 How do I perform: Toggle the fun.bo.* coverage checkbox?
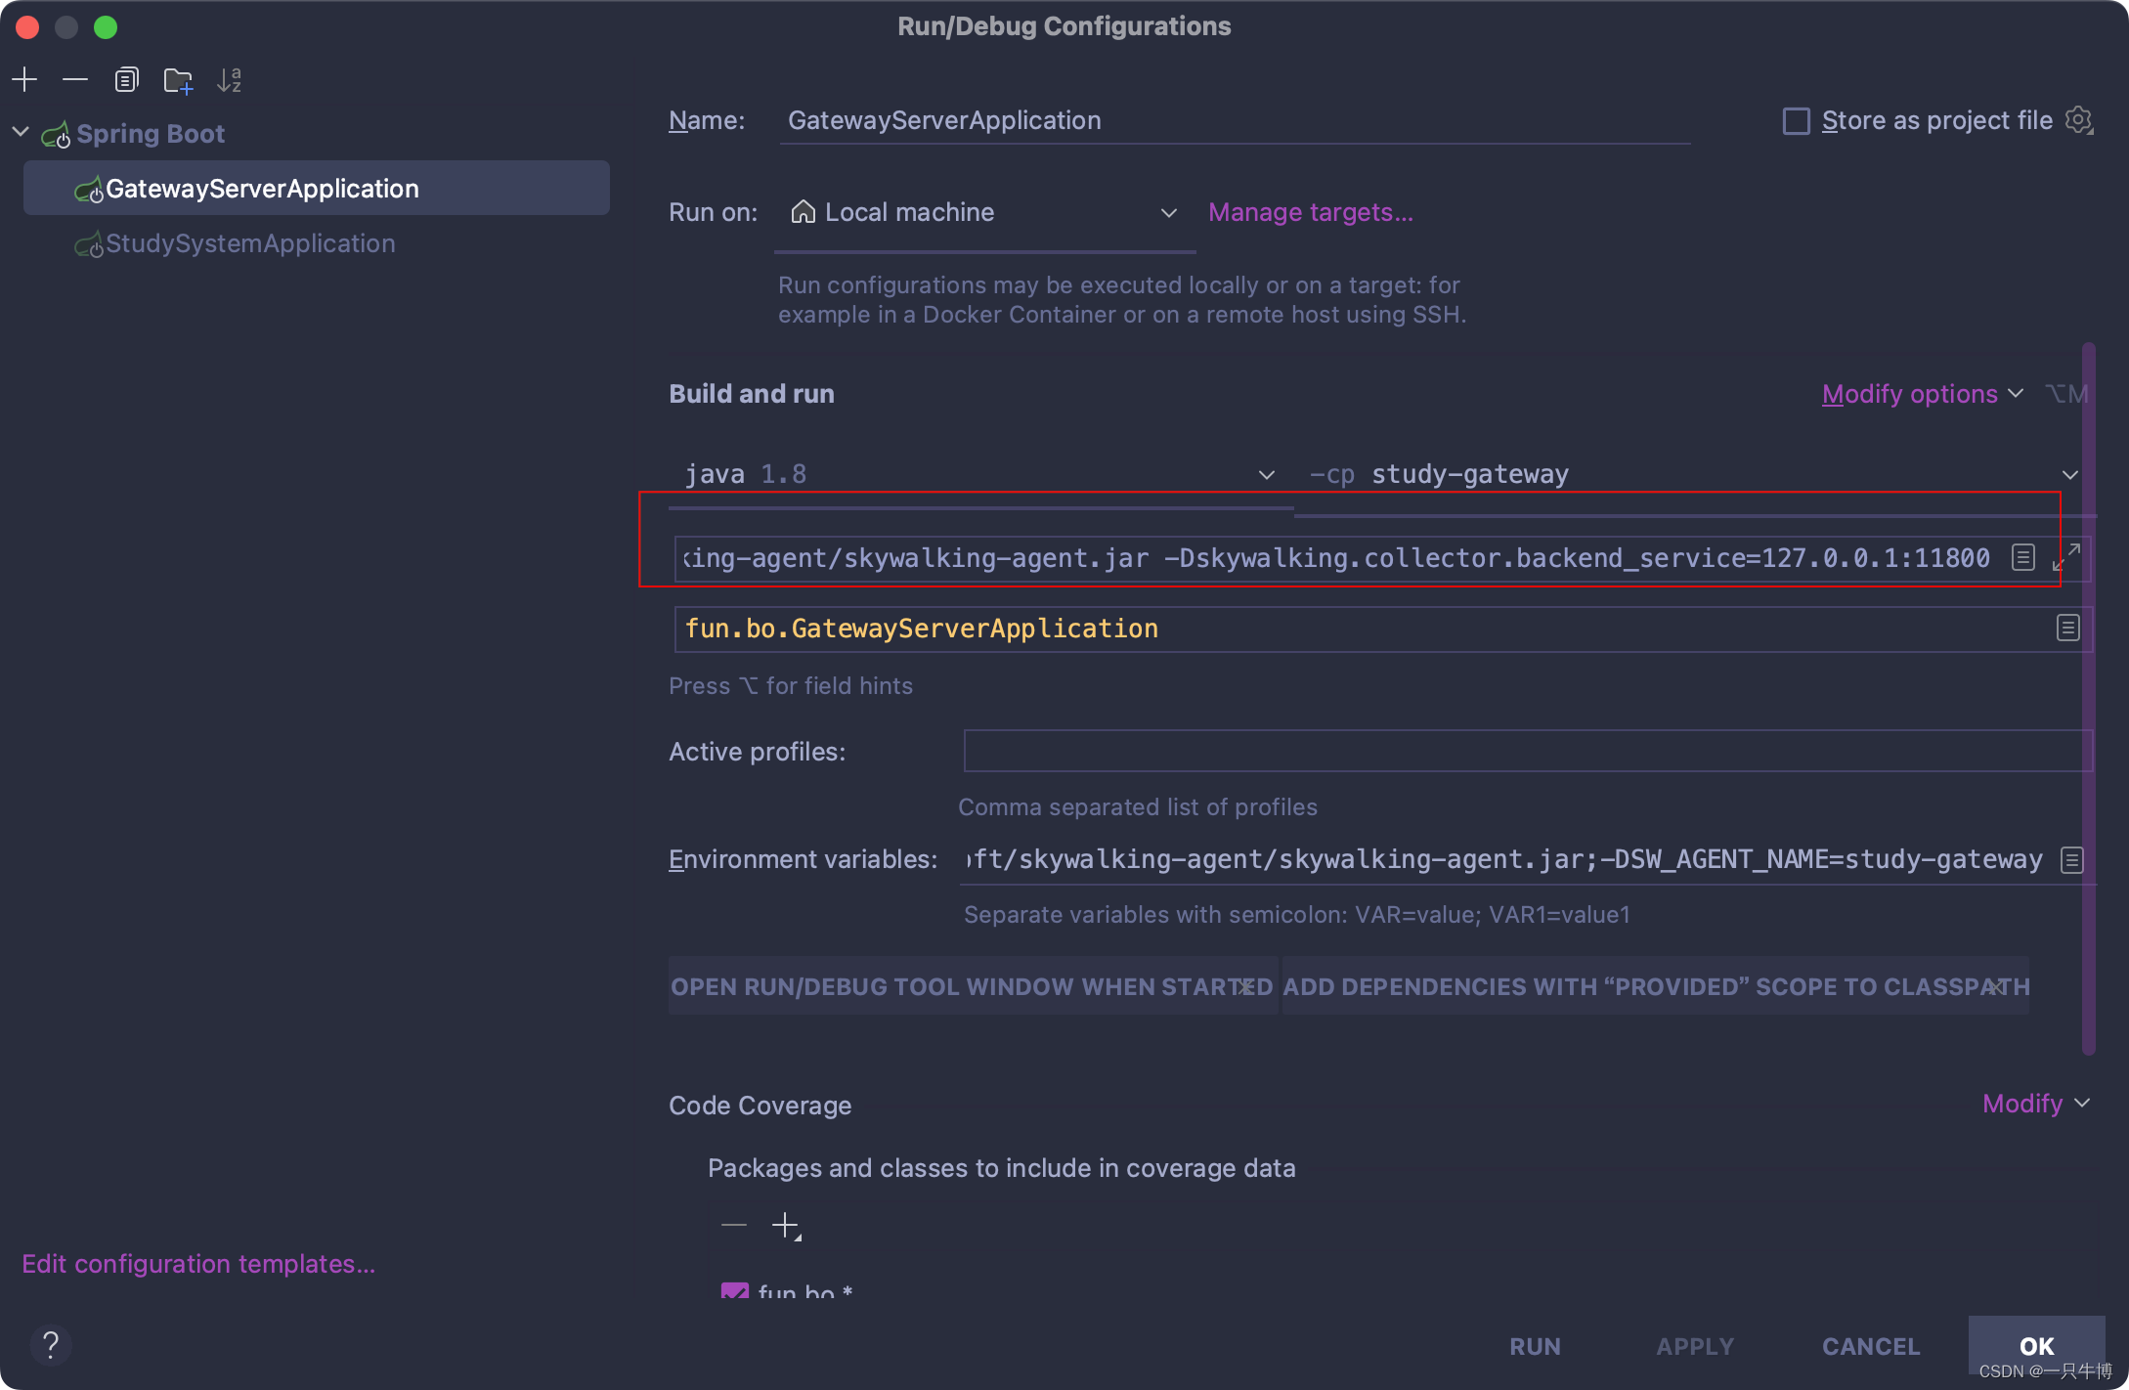(x=734, y=1292)
